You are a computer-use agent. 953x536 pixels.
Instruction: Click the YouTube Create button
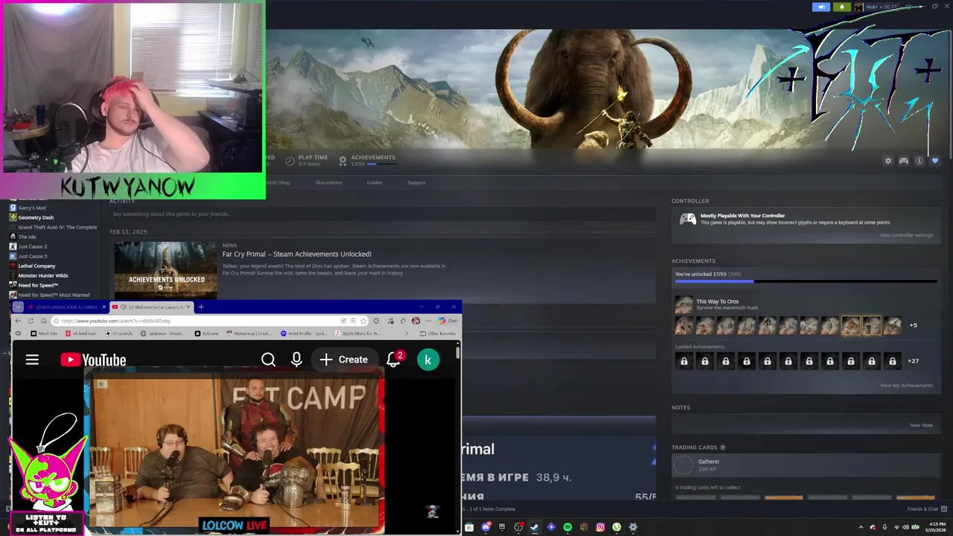pyautogui.click(x=343, y=360)
